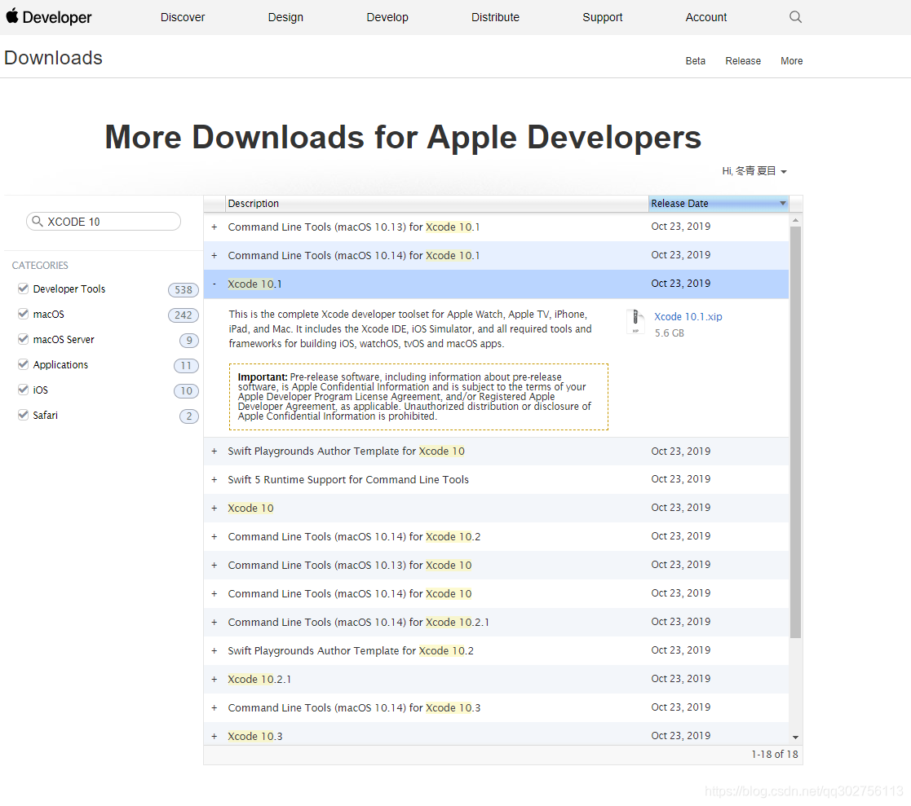Click the scrollbar up arrow
This screenshot has width=911, height=806.
[x=795, y=221]
